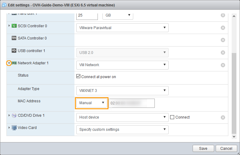This screenshot has width=240, height=155.
Task: Cancel the edit settings dialog
Action: 226,149
